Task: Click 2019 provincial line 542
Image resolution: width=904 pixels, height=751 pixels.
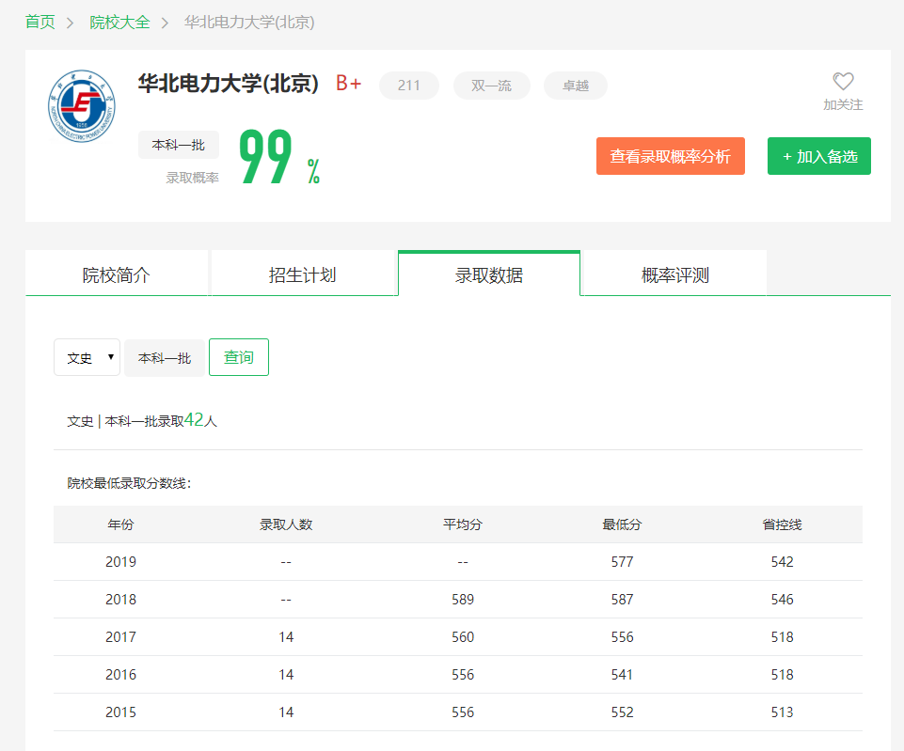Action: click(783, 562)
